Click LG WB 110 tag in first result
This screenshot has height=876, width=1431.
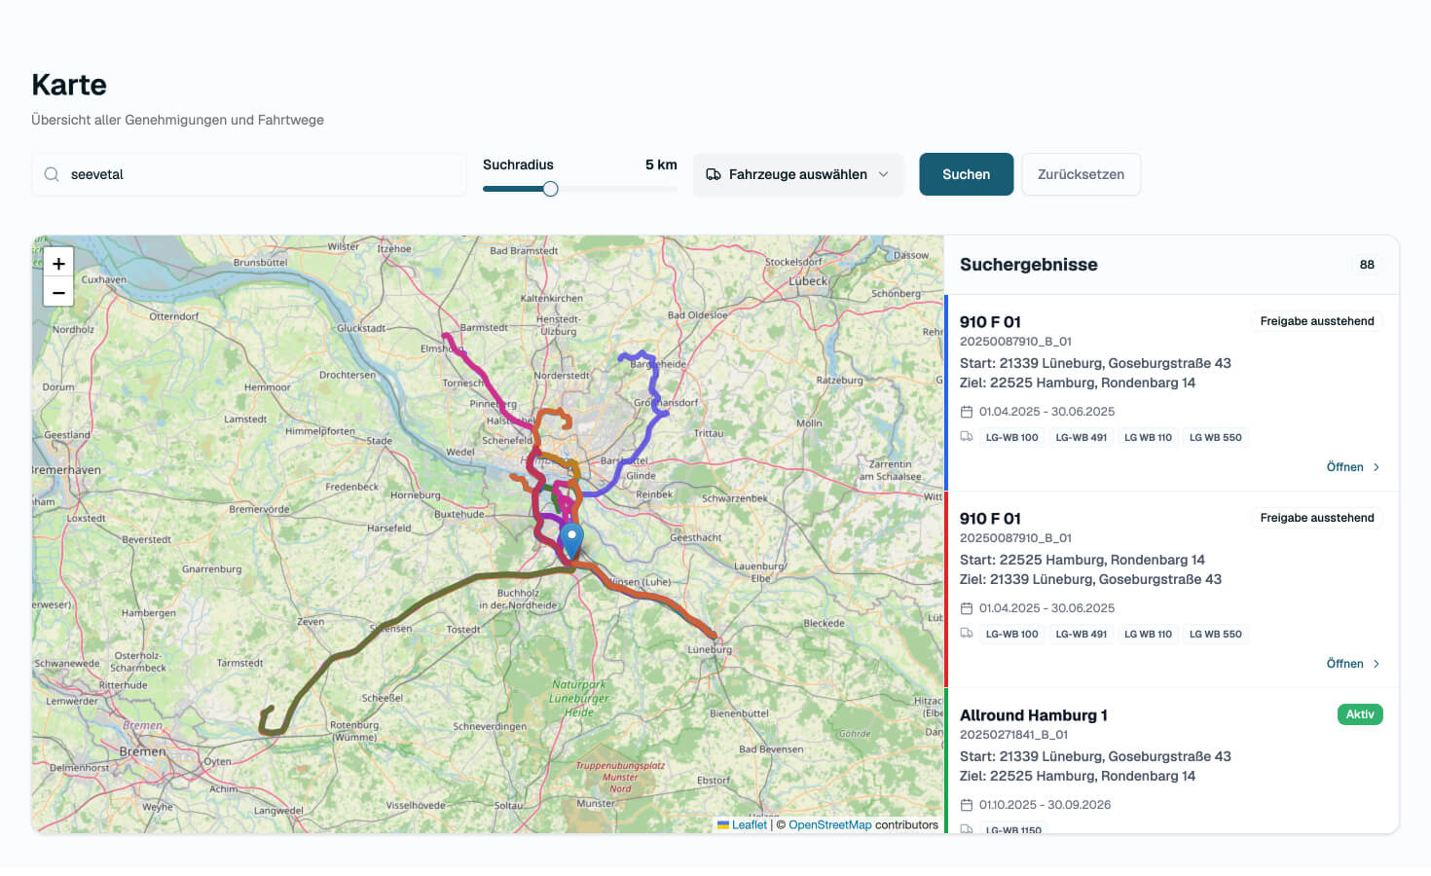pyautogui.click(x=1148, y=437)
